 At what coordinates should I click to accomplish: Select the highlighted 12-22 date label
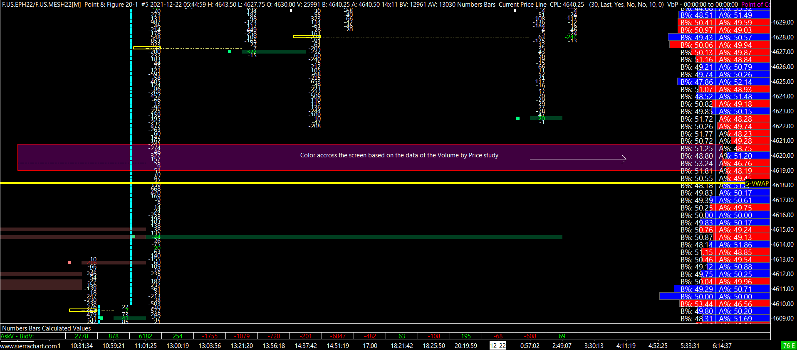click(x=498, y=346)
